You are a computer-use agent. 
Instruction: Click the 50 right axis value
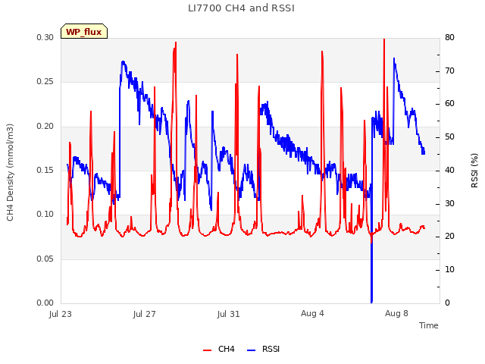click(449, 136)
